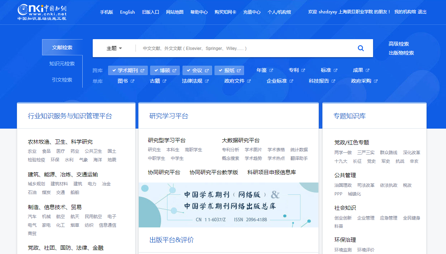Click 信息通信 industry link
The width and height of the screenshot is (446, 254).
click(108, 225)
